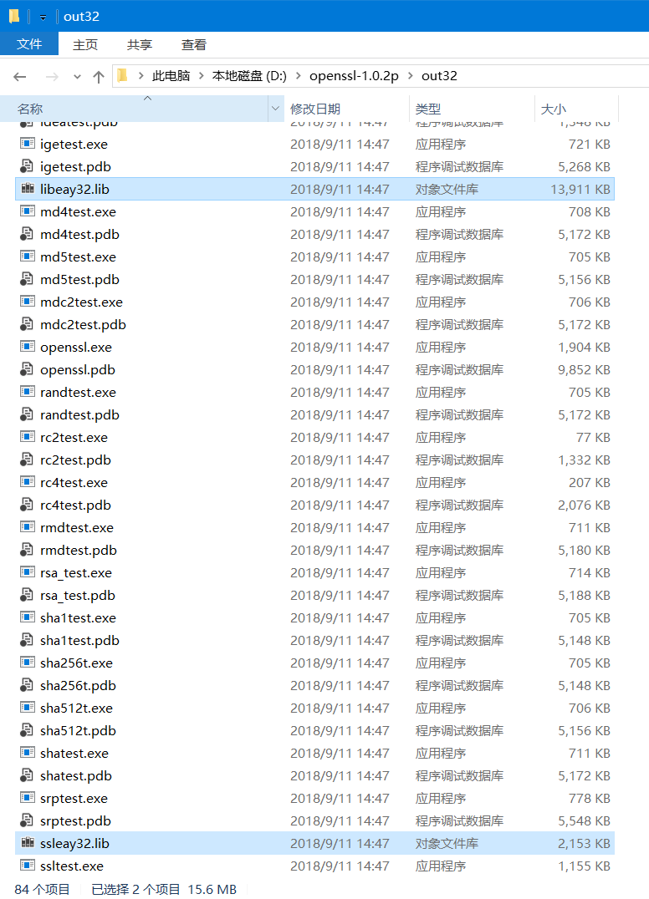Select the sha512t.pdb file name
Screen dimensions: 649x899
(78, 730)
